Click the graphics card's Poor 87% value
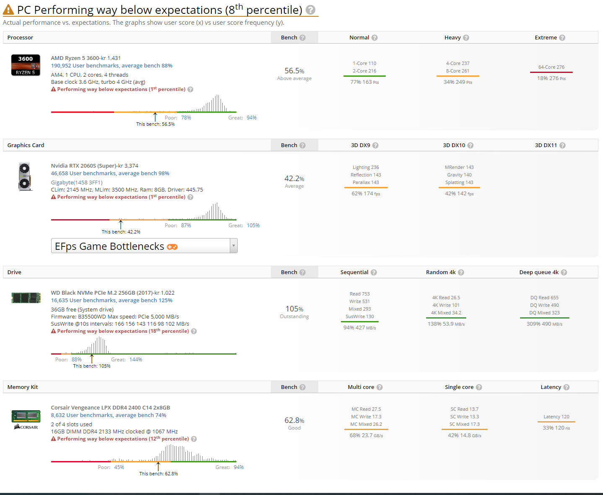This screenshot has width=603, height=495. pos(186,225)
